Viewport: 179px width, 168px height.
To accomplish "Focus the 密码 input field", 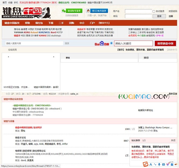I will (x=138, y=16).
